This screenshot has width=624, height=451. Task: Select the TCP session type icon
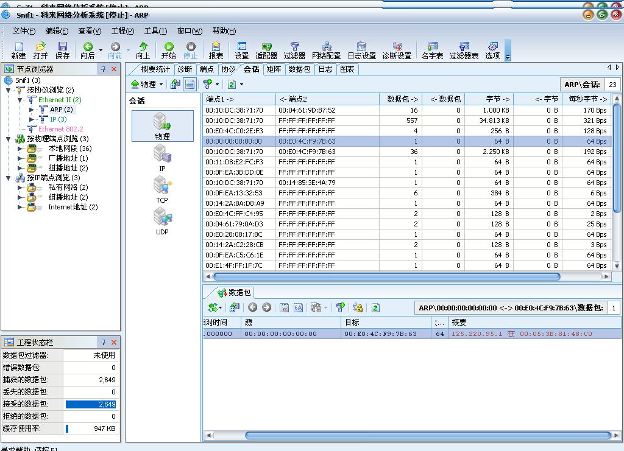(162, 189)
